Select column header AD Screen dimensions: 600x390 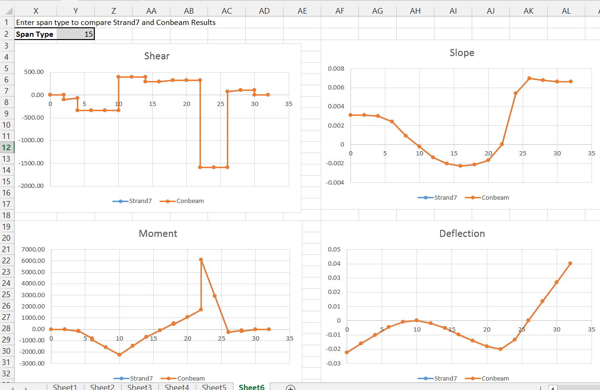pyautogui.click(x=264, y=11)
